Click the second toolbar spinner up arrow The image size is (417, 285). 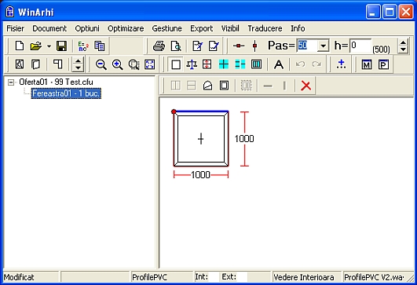pos(78,61)
